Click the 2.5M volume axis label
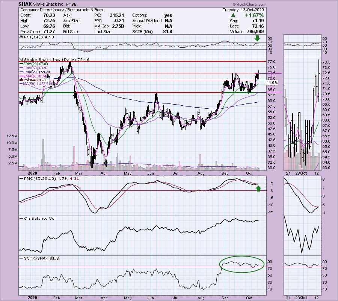This screenshot has width=338, height=301. [x=14, y=163]
